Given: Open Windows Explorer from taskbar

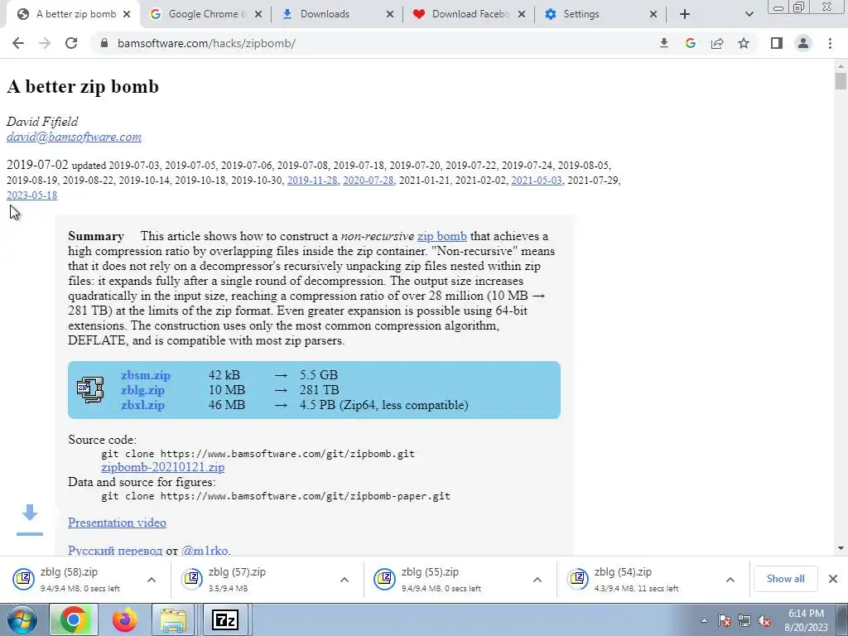Looking at the screenshot, I should click(174, 619).
